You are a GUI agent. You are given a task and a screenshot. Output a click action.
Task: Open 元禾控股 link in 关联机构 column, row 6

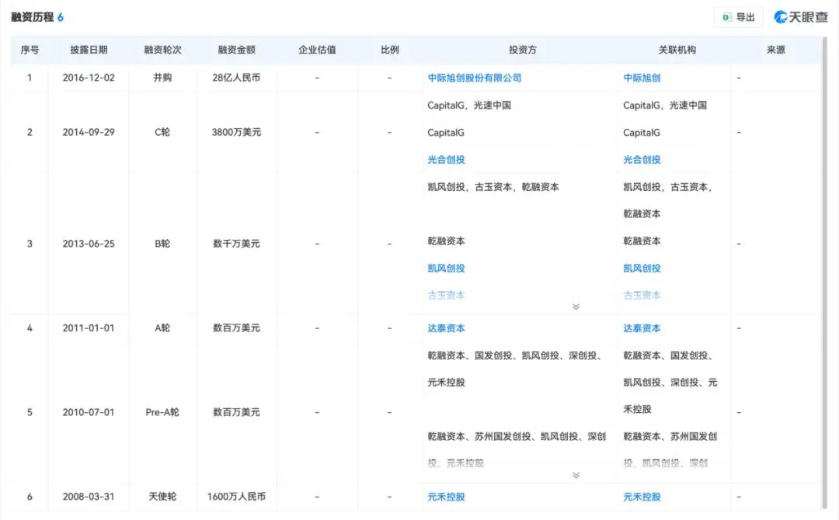[x=642, y=497]
